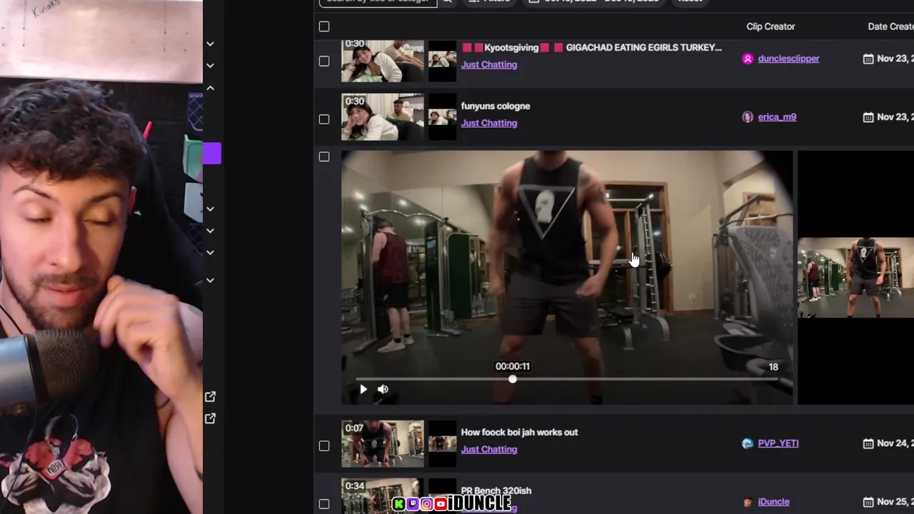914x514 pixels.
Task: Open Just Chatting category under funyuns cologne
Action: [489, 123]
